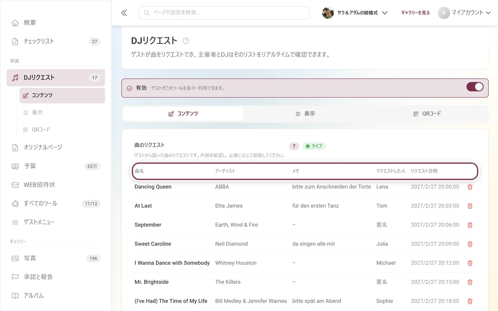Remove The Time of My Life request
The width and height of the screenshot is (498, 311).
[470, 301]
